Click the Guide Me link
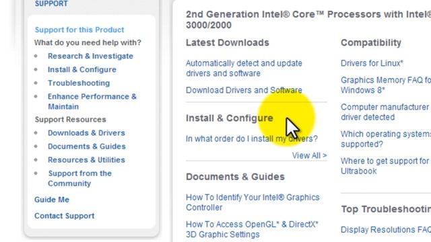The width and height of the screenshot is (431, 242). [x=52, y=200]
